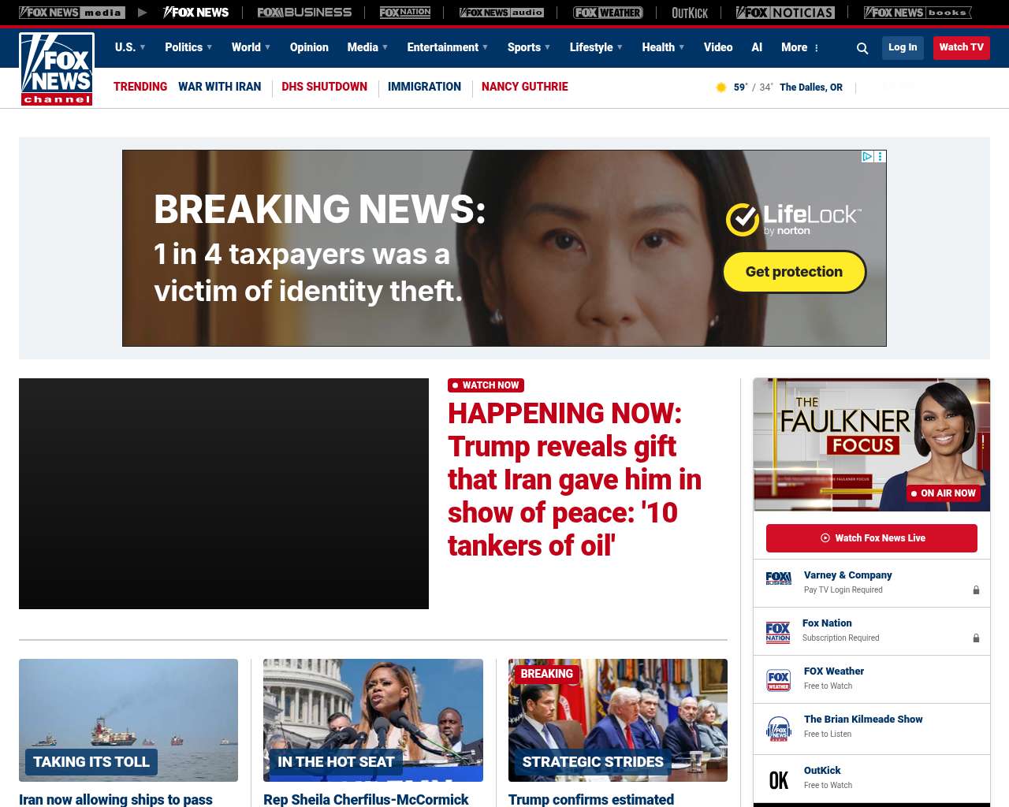Open the search magnifier icon
The height and width of the screenshot is (807, 1009).
coord(862,48)
